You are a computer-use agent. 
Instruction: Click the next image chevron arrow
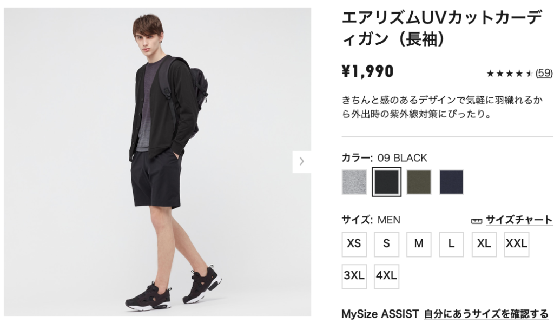pos(301,161)
